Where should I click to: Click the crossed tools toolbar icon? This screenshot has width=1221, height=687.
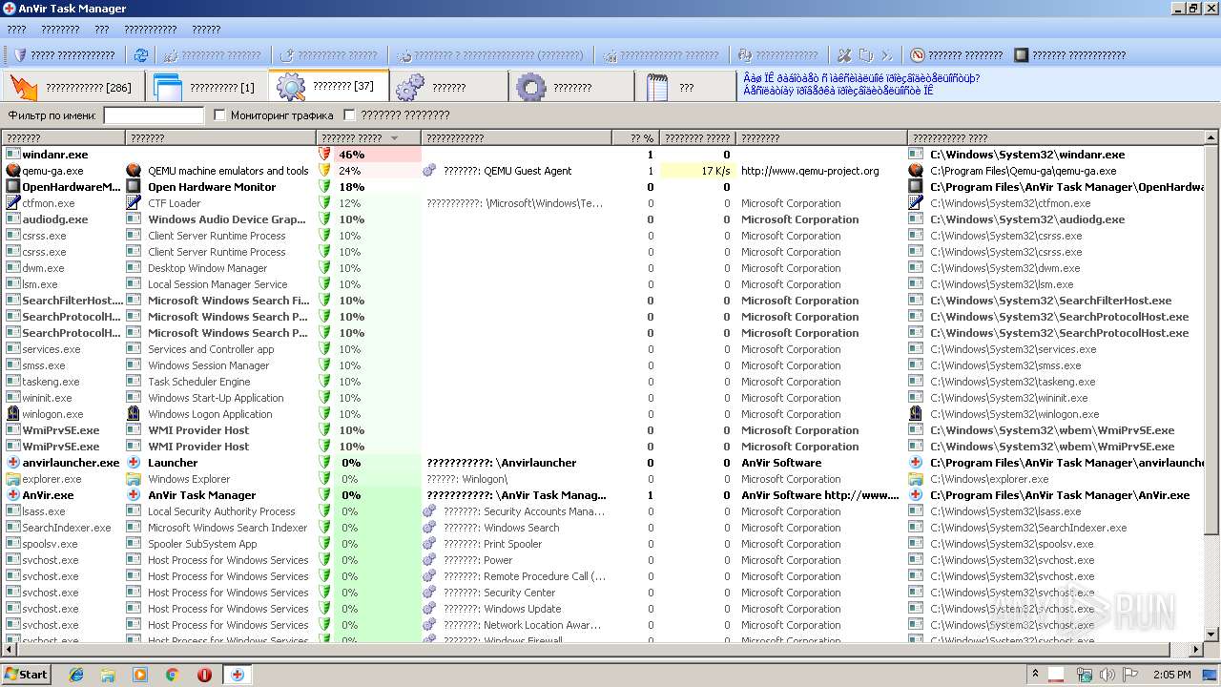coord(844,55)
